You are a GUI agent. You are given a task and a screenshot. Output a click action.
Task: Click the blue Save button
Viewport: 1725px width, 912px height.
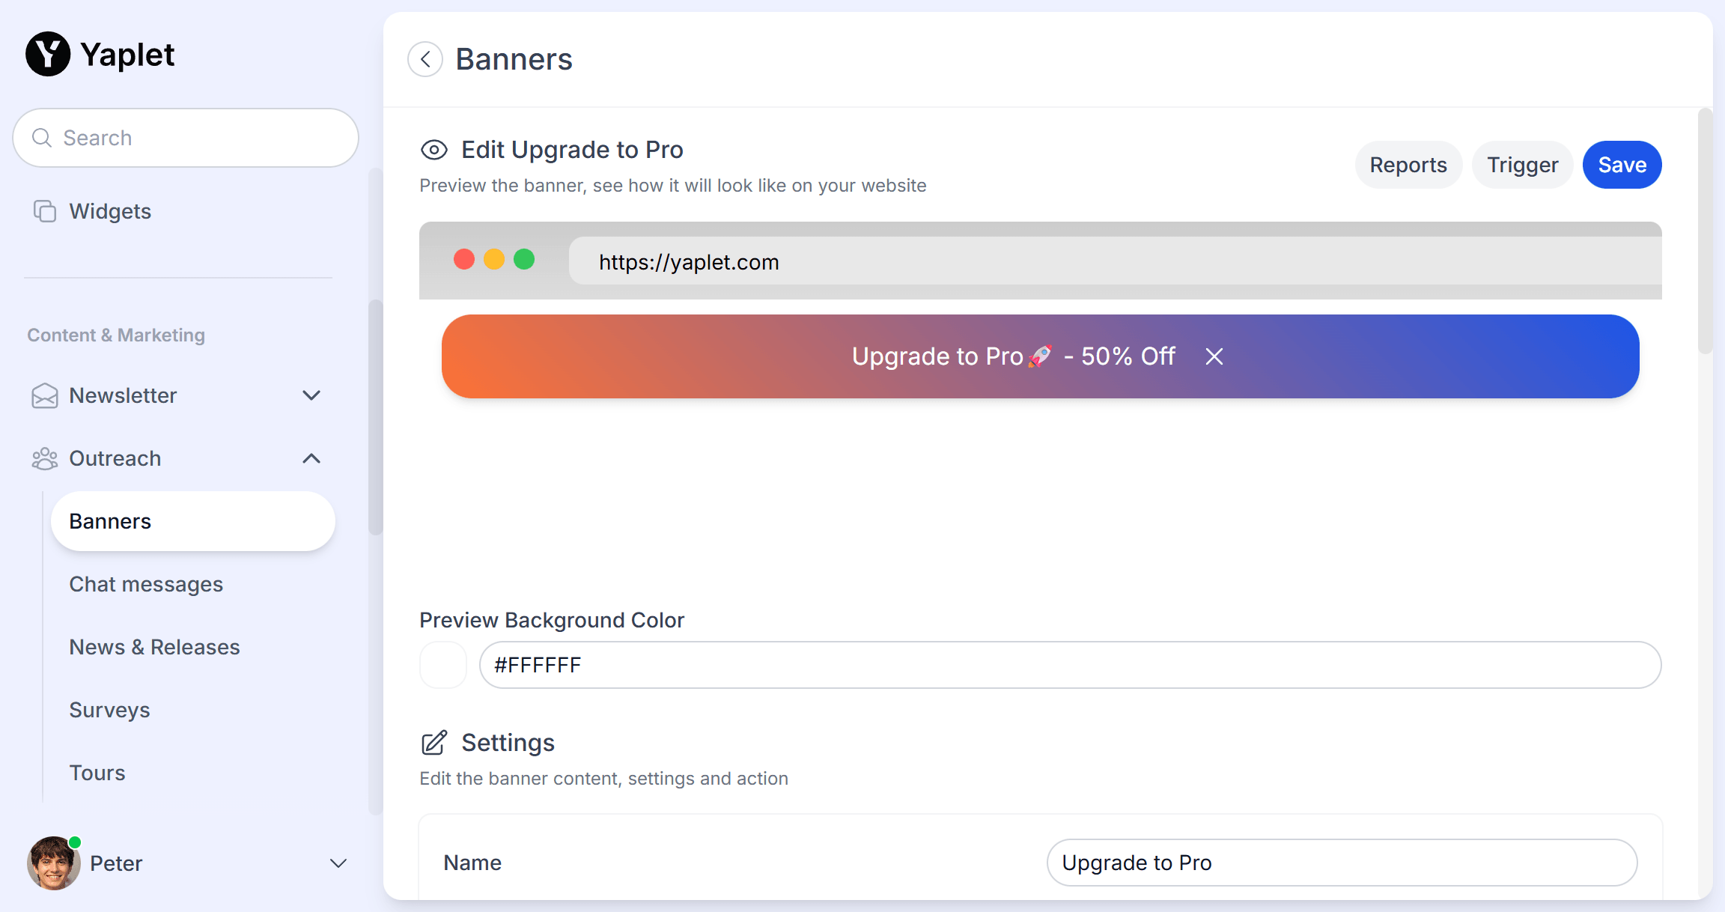point(1622,165)
